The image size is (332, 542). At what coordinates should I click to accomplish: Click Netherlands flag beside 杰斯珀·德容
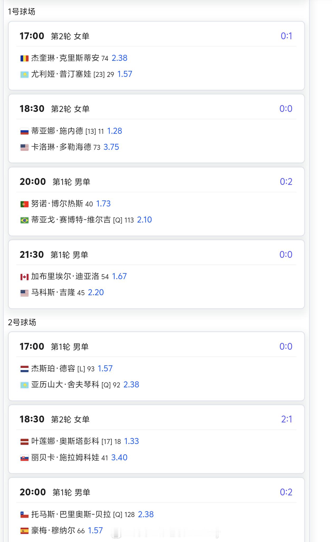[x=24, y=369]
